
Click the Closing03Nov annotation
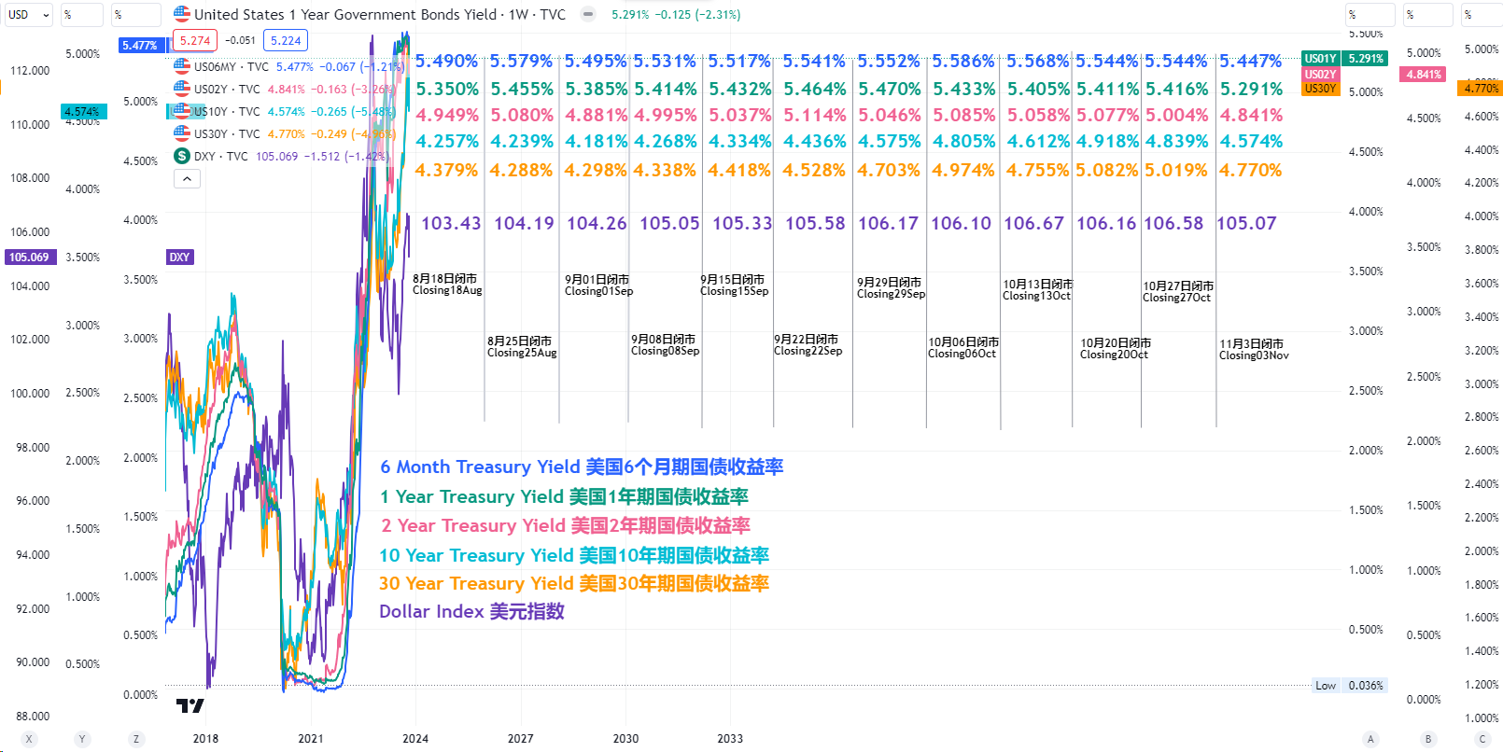1254,350
